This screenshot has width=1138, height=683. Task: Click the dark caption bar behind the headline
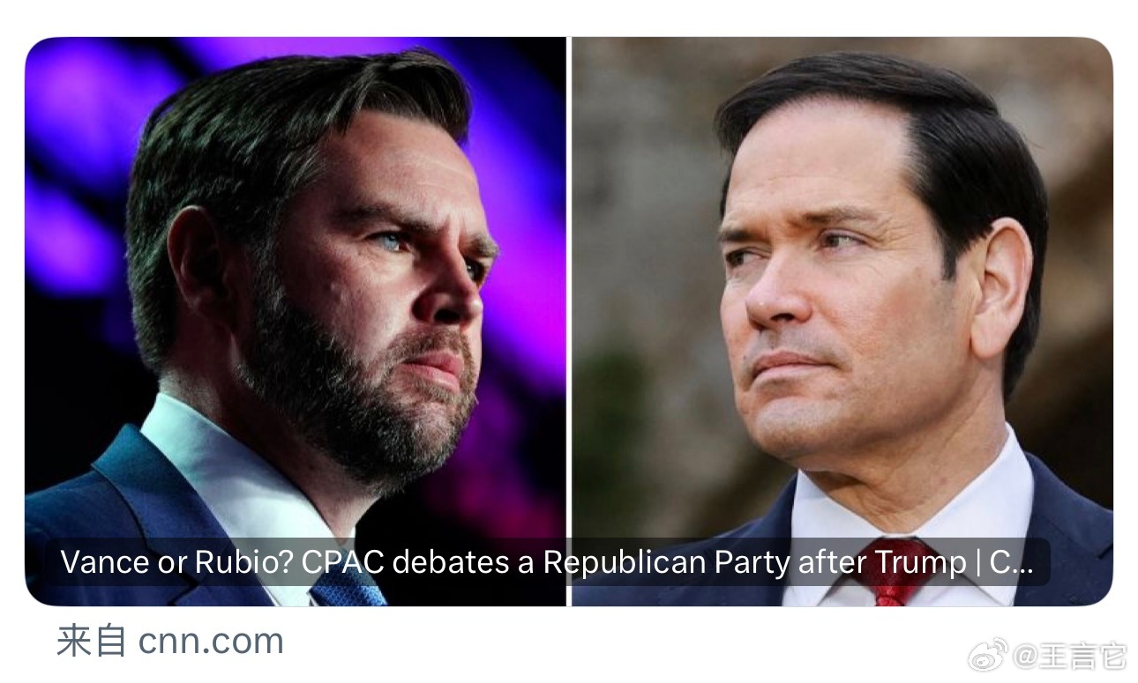click(547, 561)
